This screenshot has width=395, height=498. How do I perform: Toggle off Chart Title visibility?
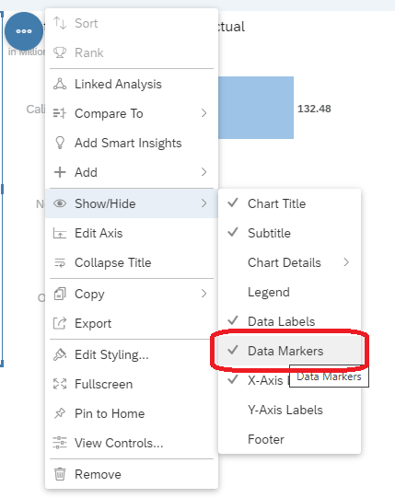pyautogui.click(x=289, y=203)
